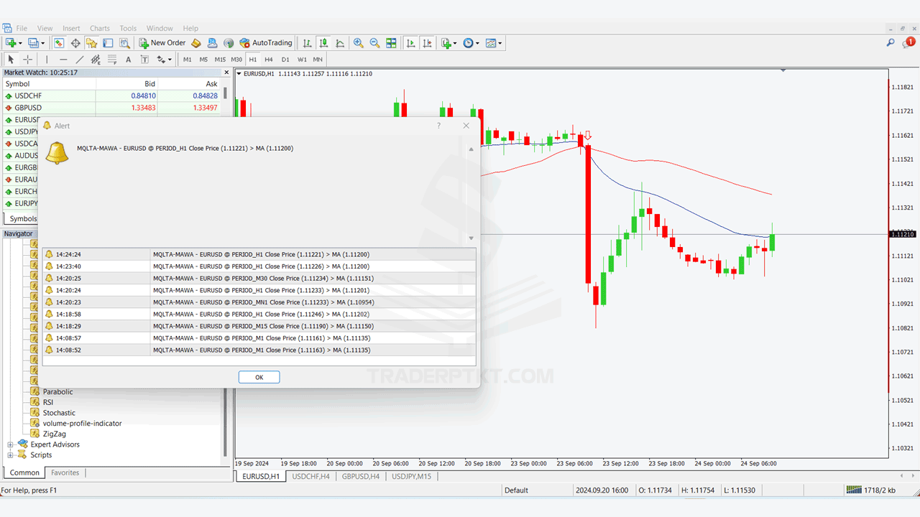The width and height of the screenshot is (920, 517).
Task: Open the periods clock icon
Action: point(468,43)
